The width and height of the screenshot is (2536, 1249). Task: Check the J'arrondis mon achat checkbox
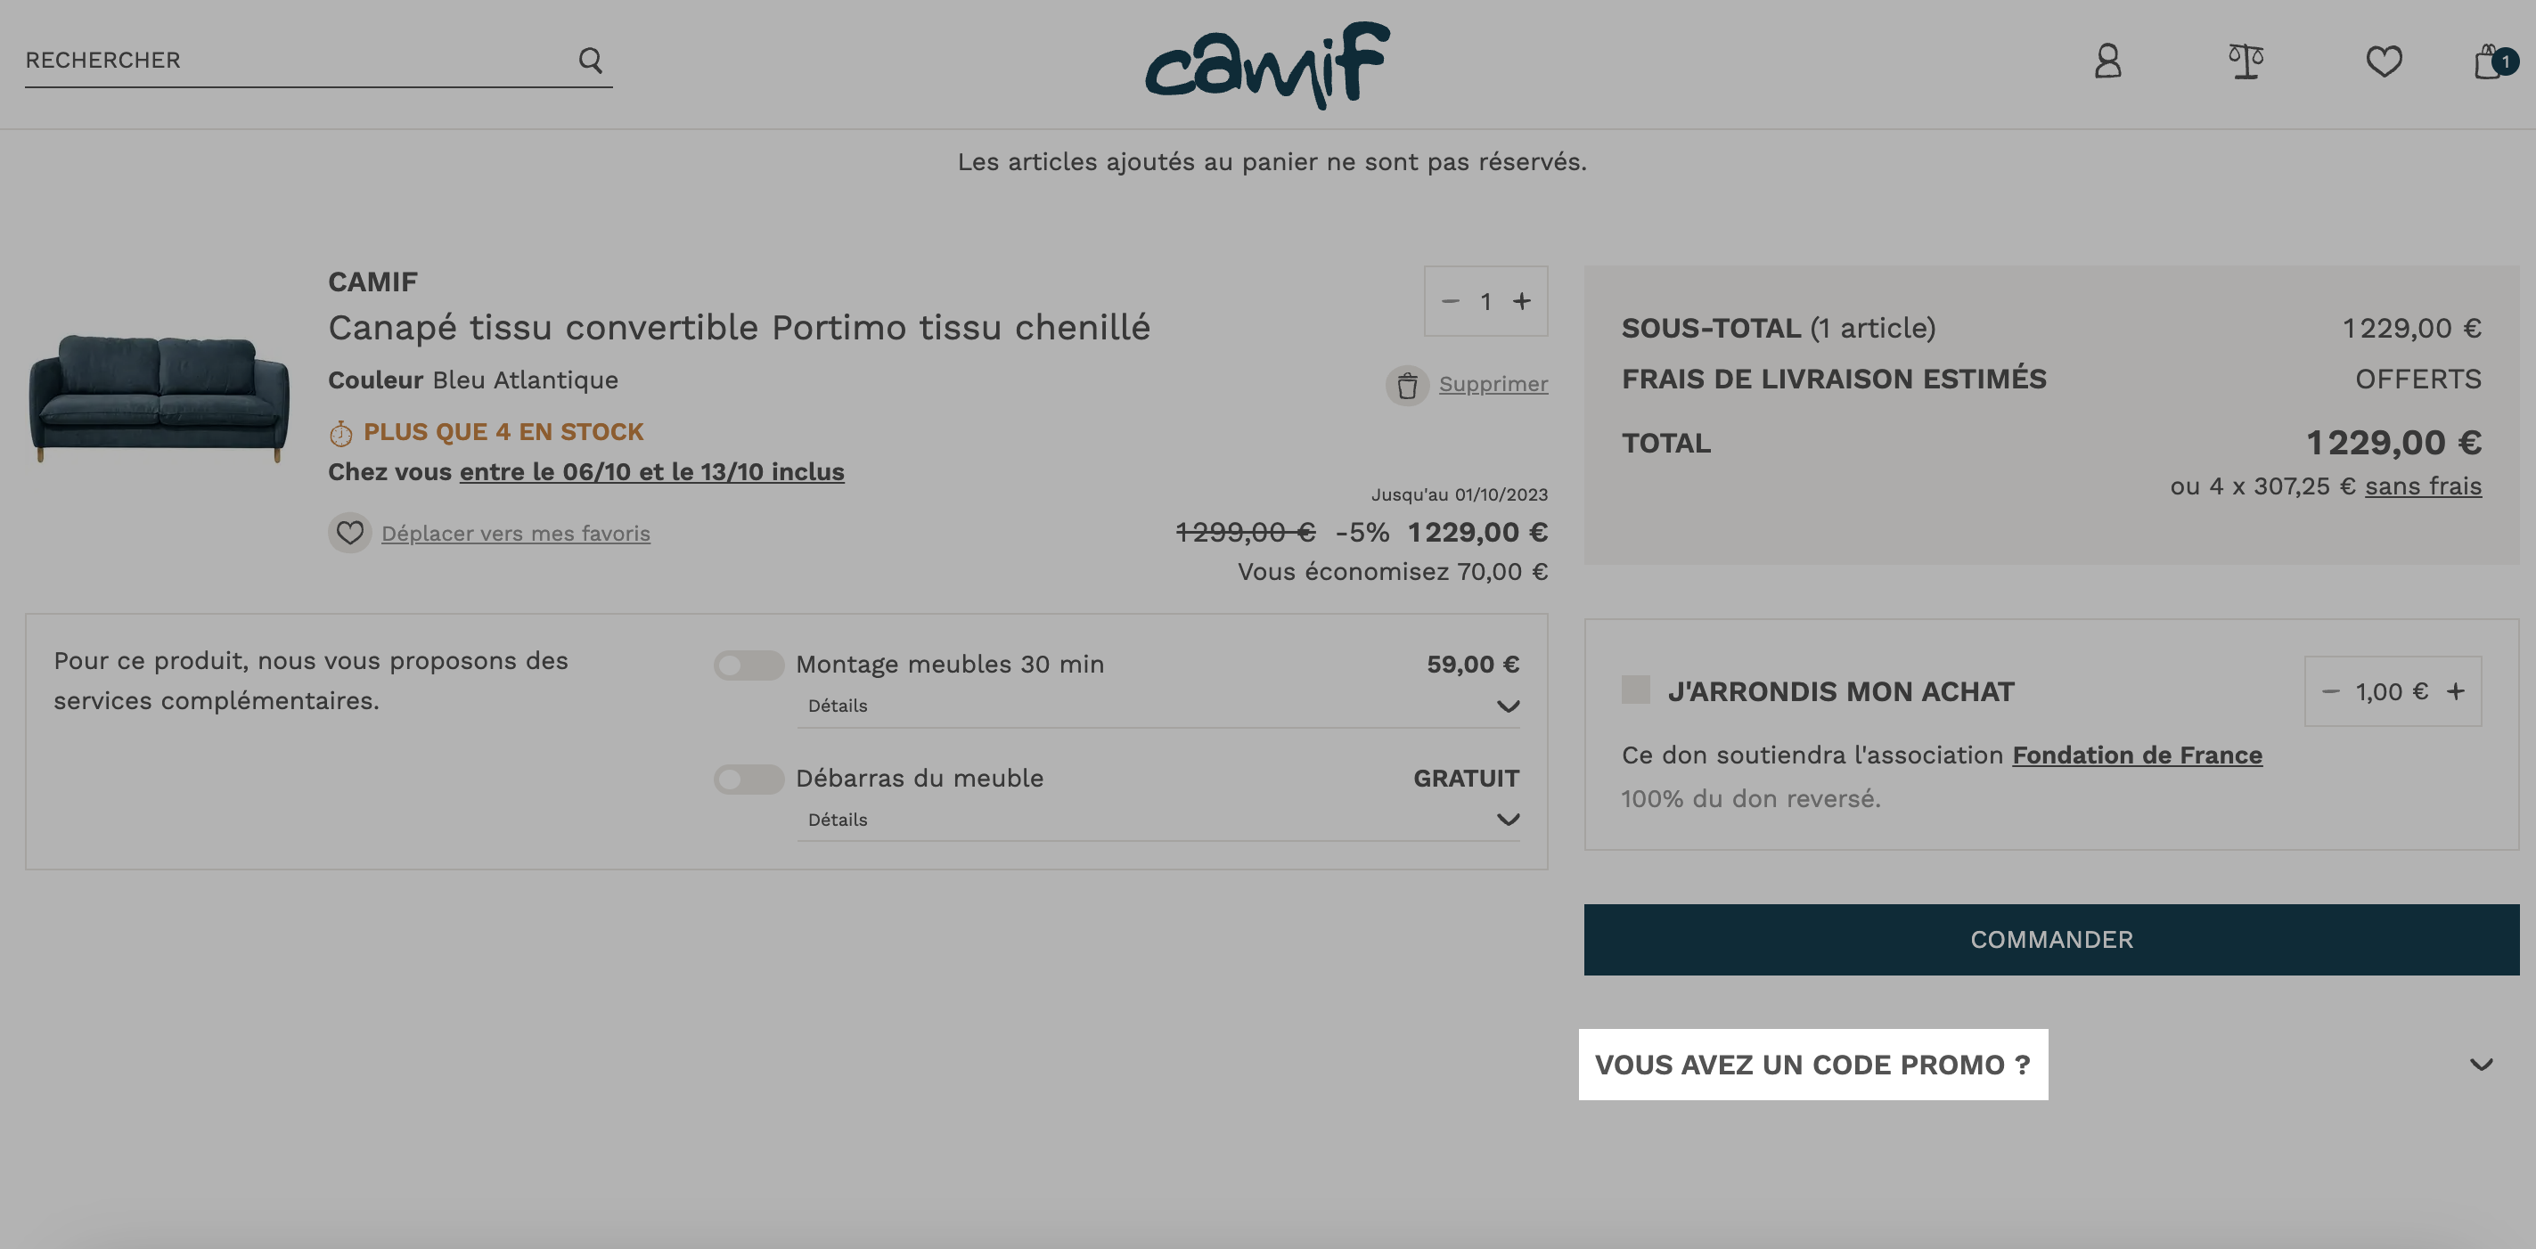(1635, 689)
